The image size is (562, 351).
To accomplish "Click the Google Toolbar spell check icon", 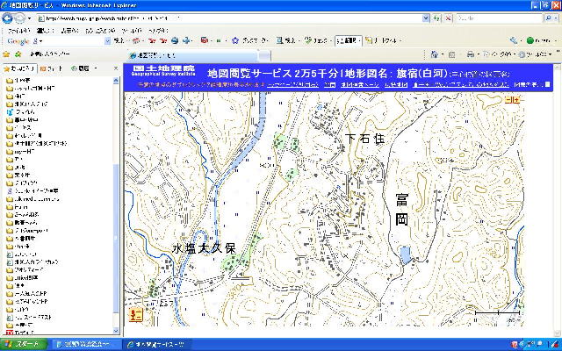I will 308,40.
